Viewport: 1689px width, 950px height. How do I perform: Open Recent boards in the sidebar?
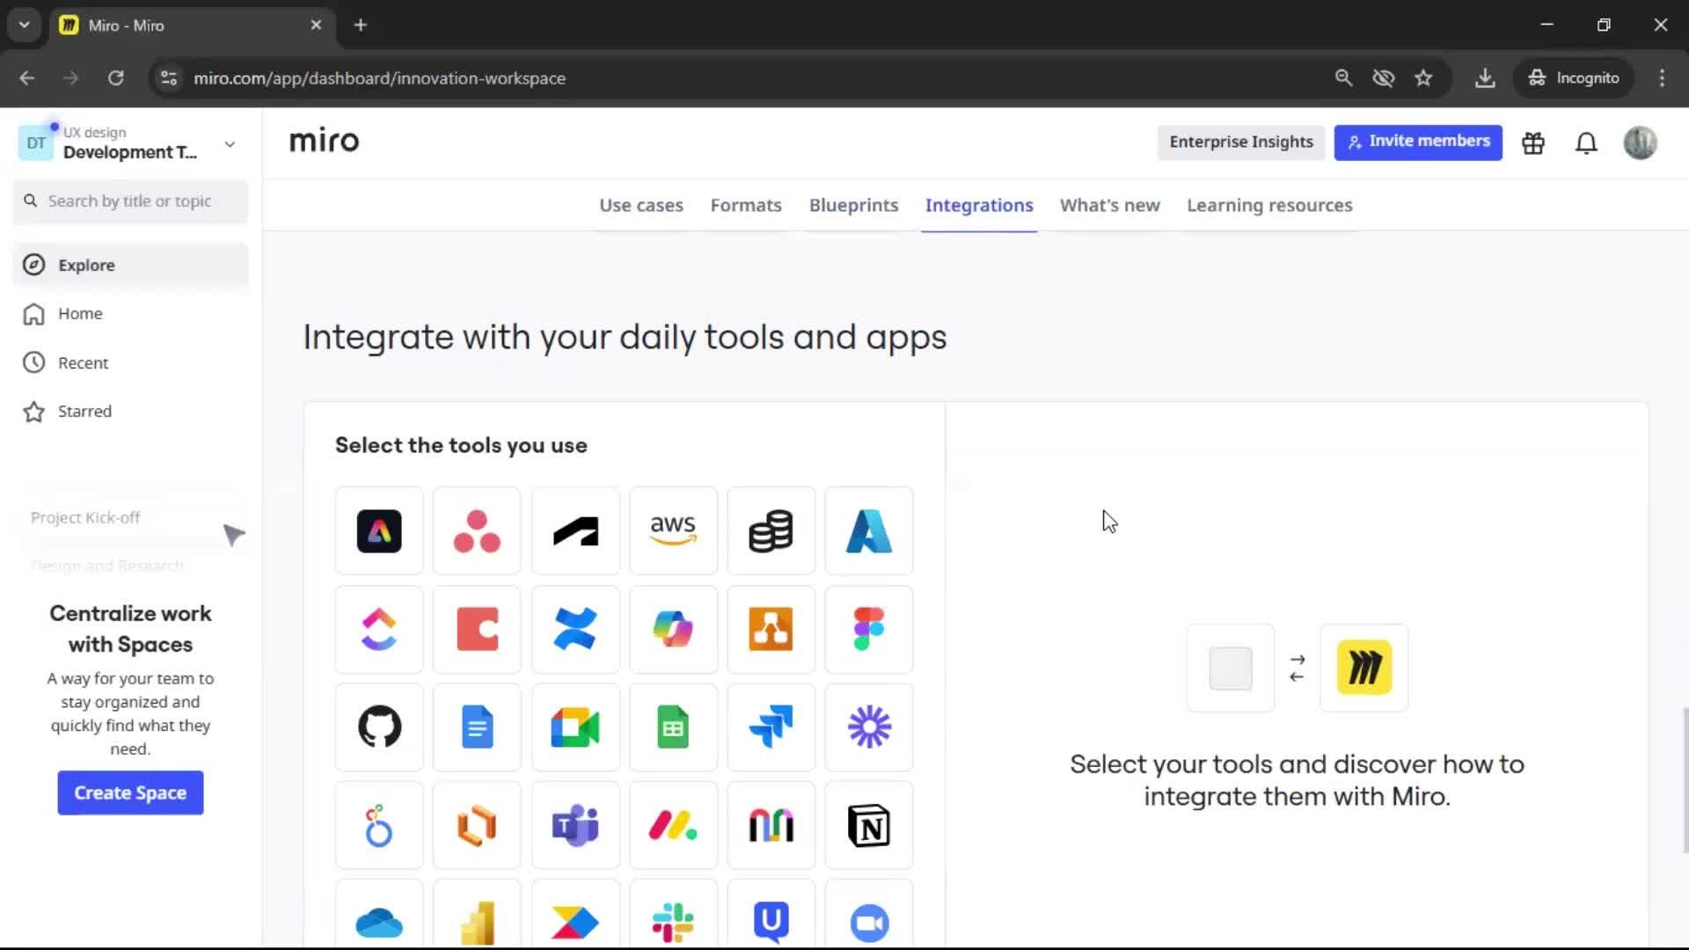(x=130, y=362)
